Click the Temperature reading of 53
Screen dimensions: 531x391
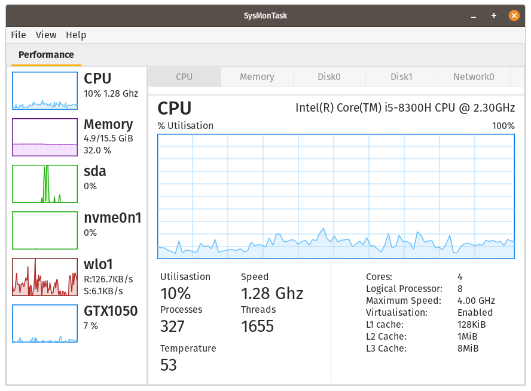[169, 365]
